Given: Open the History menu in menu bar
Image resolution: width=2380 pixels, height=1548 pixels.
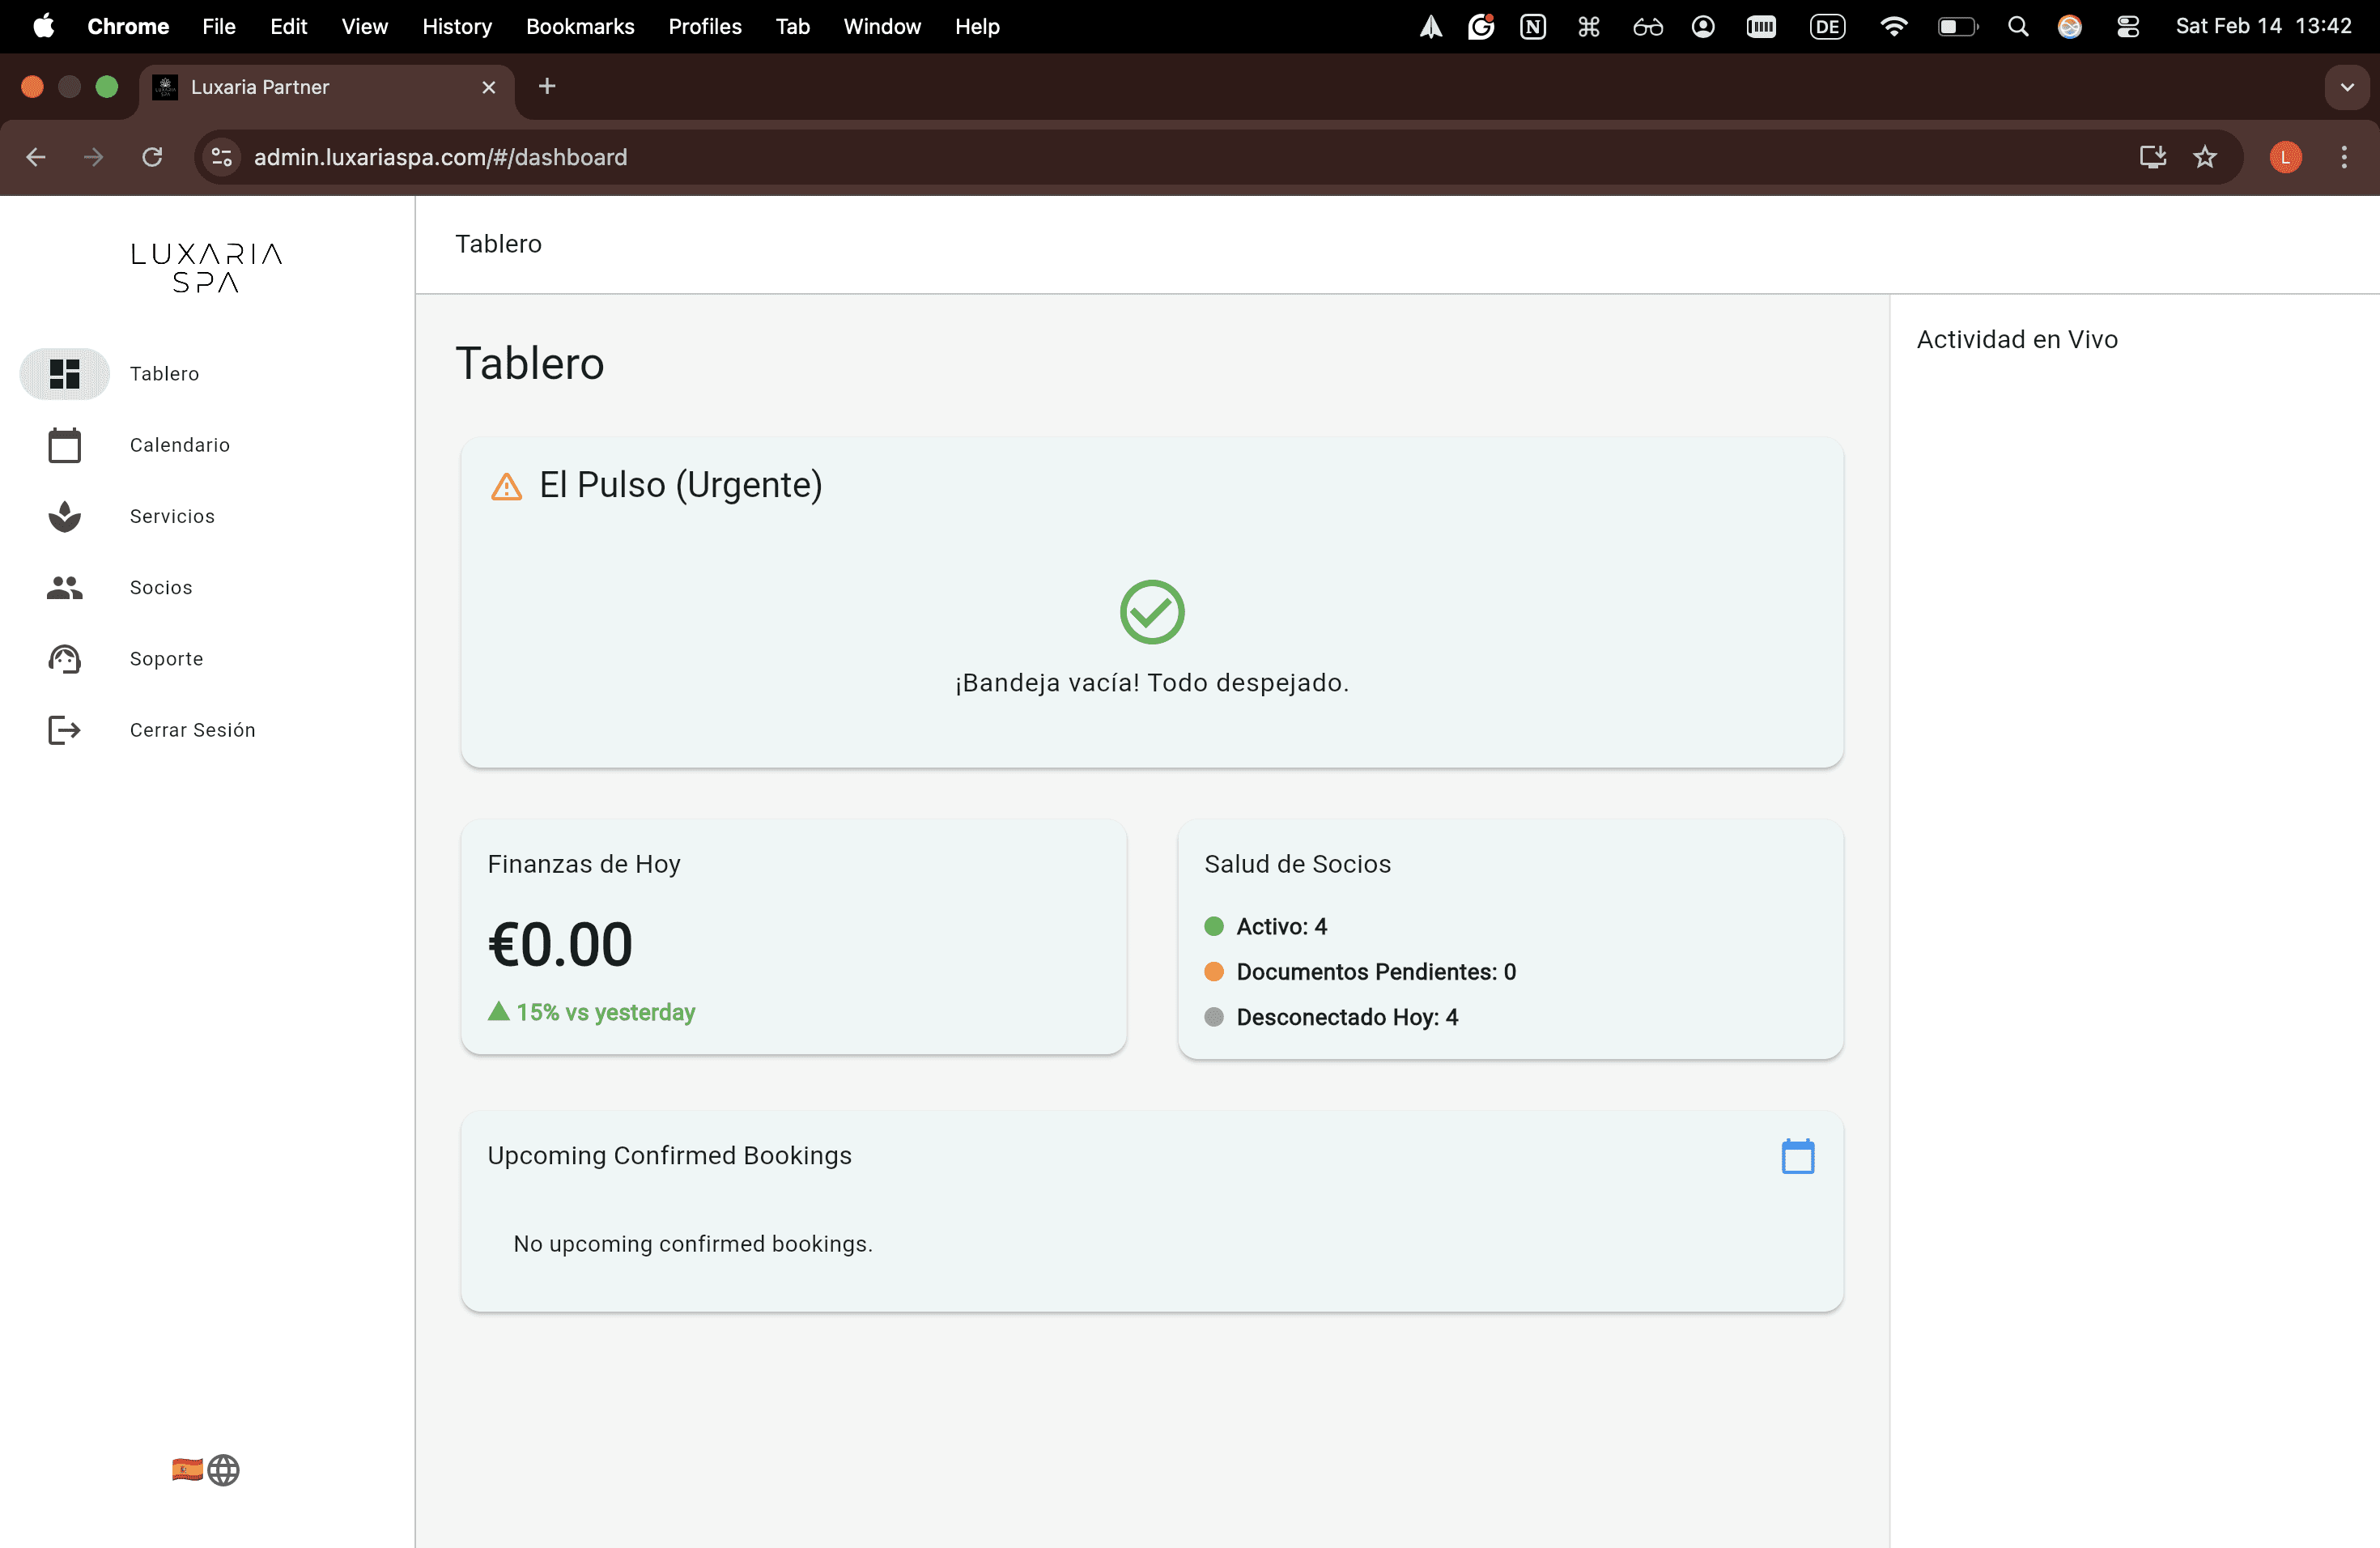Looking at the screenshot, I should pyautogui.click(x=456, y=27).
